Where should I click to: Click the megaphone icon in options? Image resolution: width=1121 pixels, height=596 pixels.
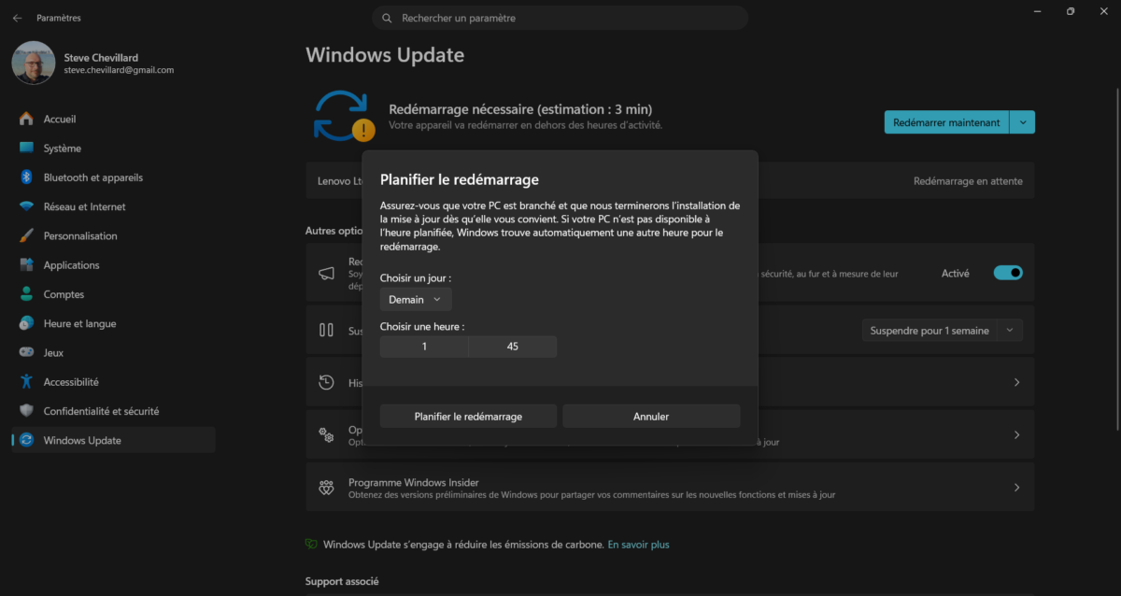tap(326, 274)
